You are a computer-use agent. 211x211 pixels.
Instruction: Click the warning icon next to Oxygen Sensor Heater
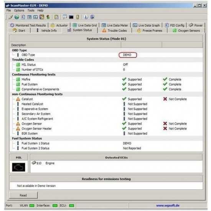18,129
